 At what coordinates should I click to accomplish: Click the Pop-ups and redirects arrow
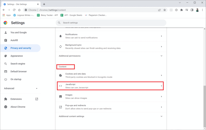(161, 107)
